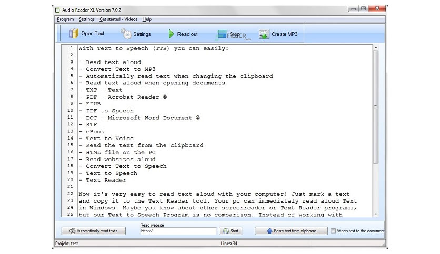Click the line '- DOC - Microsoft Word Document'
Image resolution: width=440 pixels, height=254 pixels.
[x=139, y=118]
